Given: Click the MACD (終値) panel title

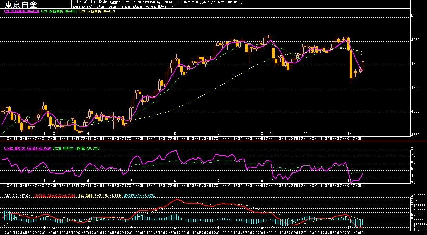Looking at the screenshot, I should click(x=17, y=196).
